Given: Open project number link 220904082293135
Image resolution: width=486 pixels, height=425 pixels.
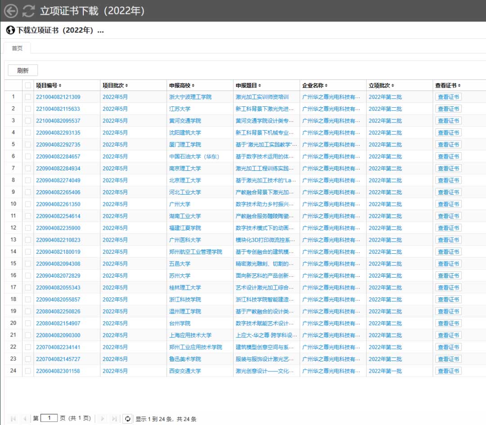Looking at the screenshot, I should tap(58, 133).
